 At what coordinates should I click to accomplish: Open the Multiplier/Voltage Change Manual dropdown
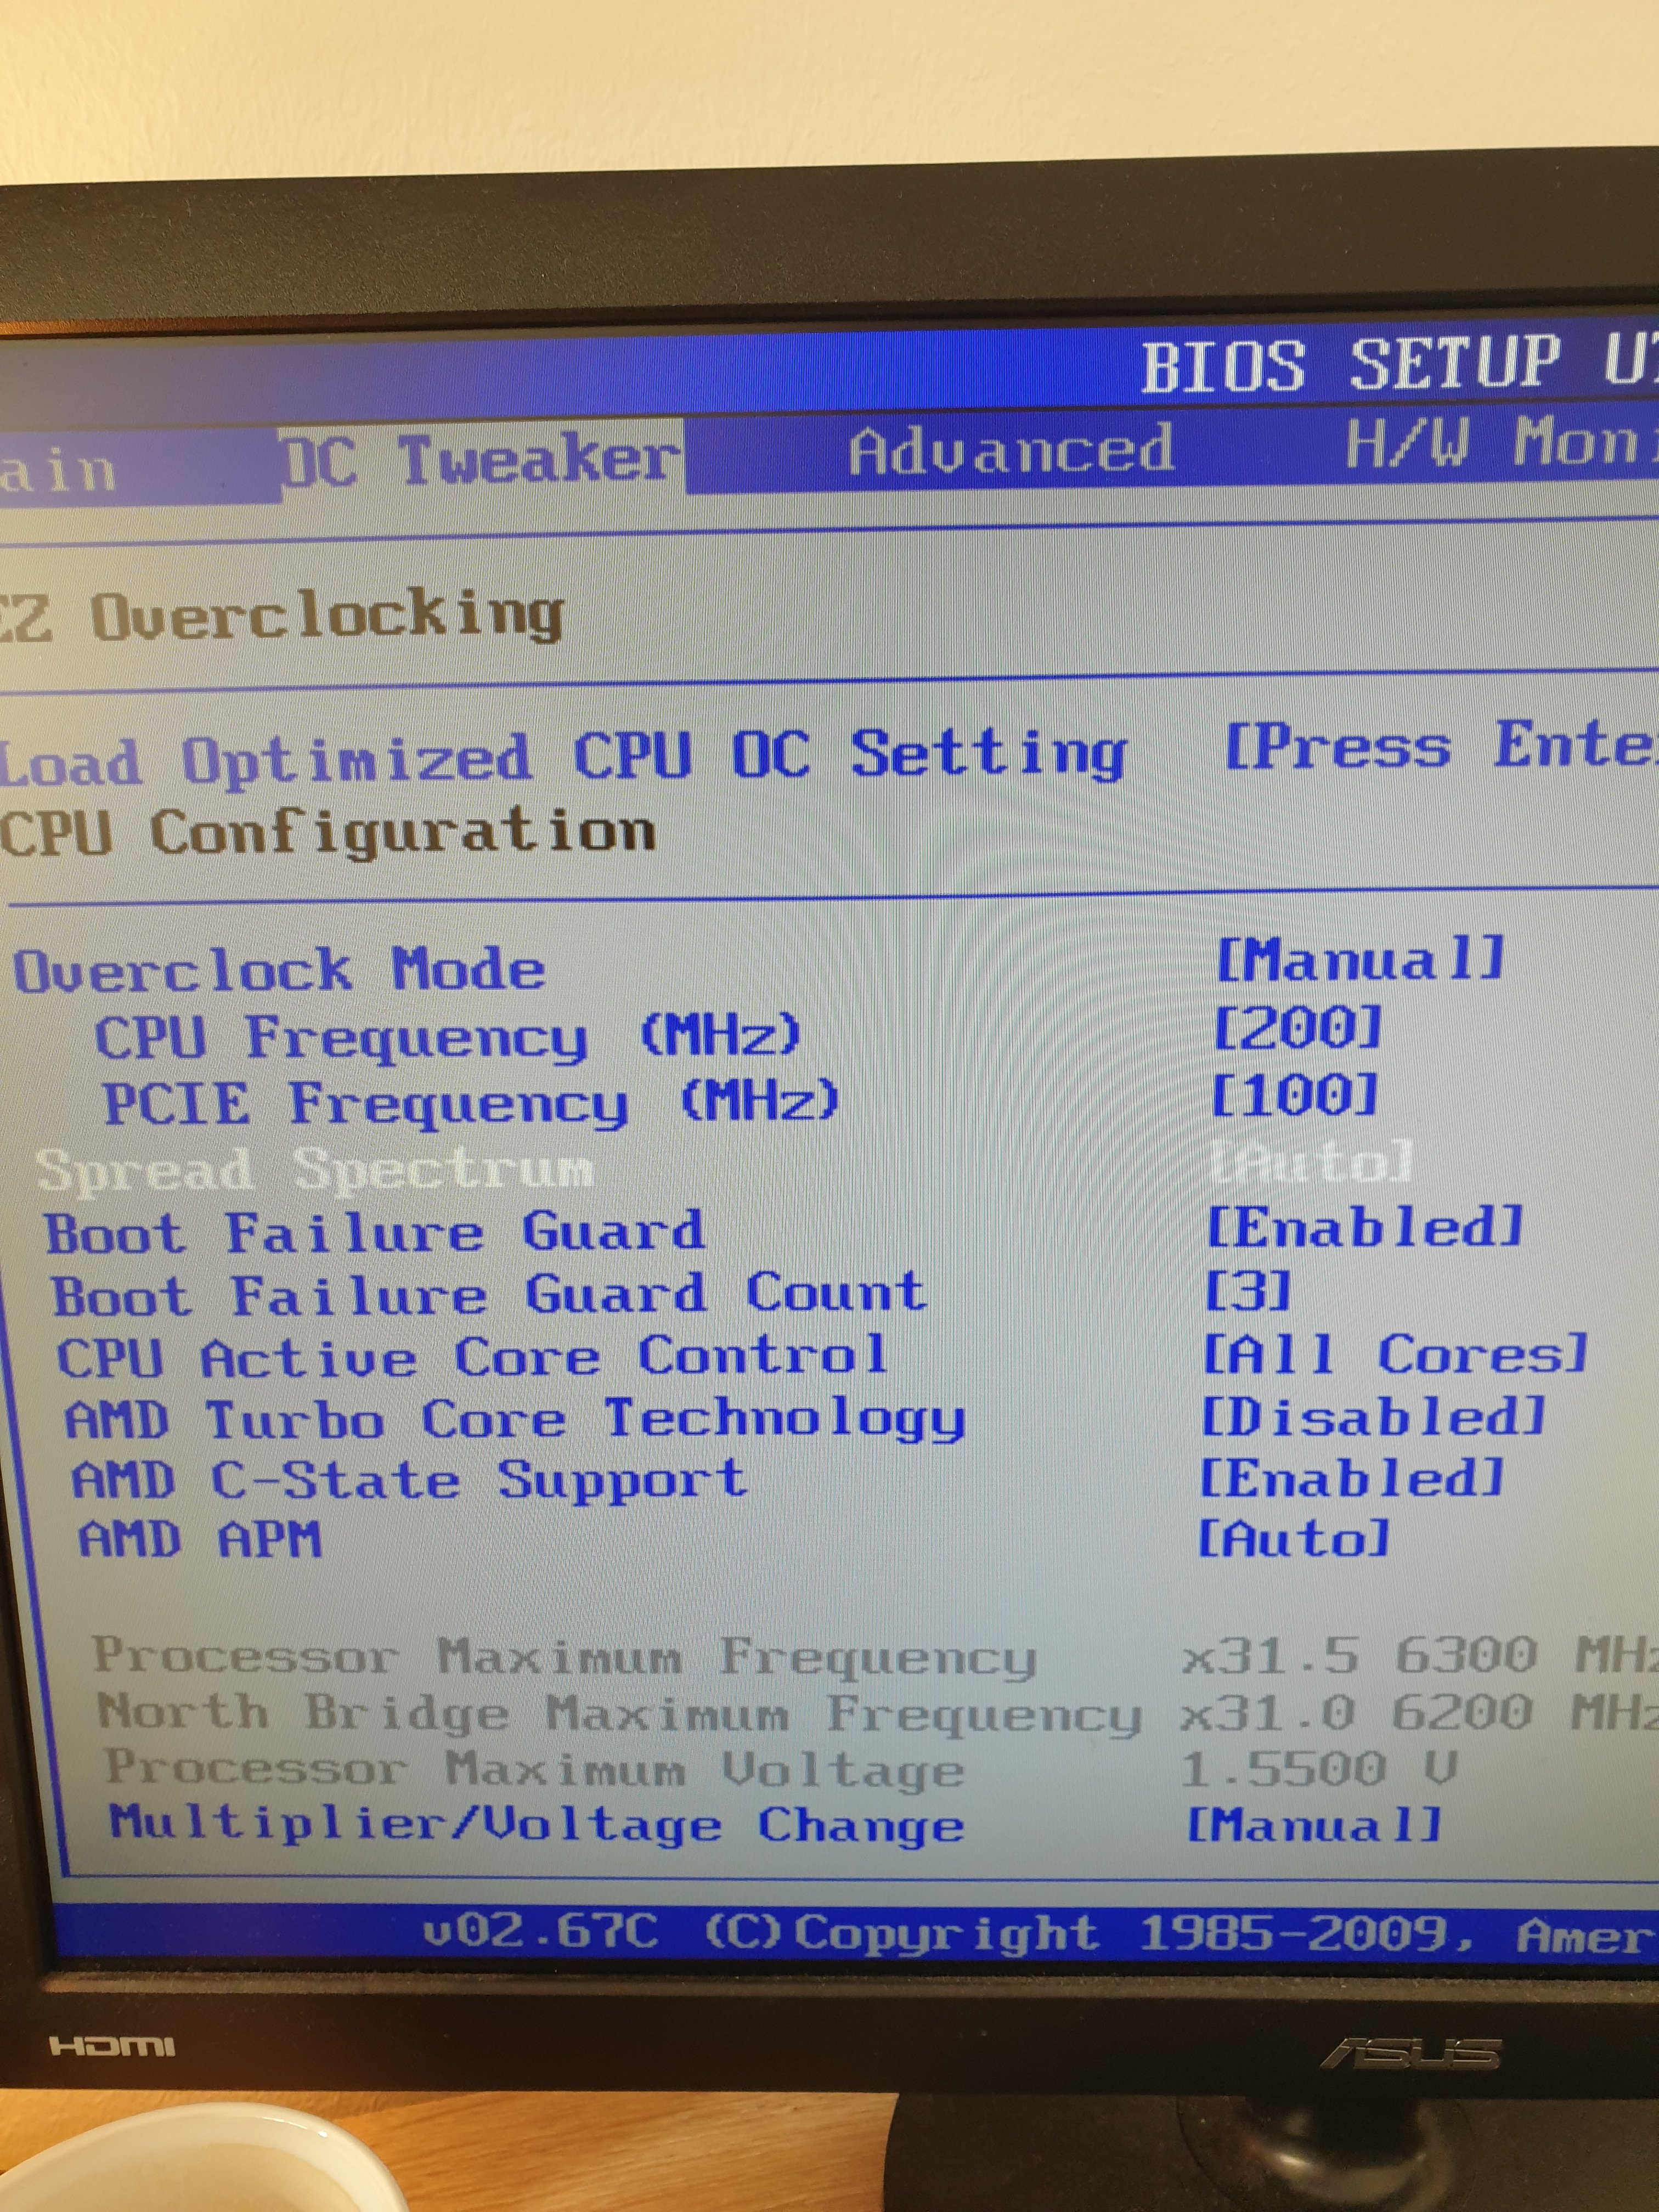1313,1824
